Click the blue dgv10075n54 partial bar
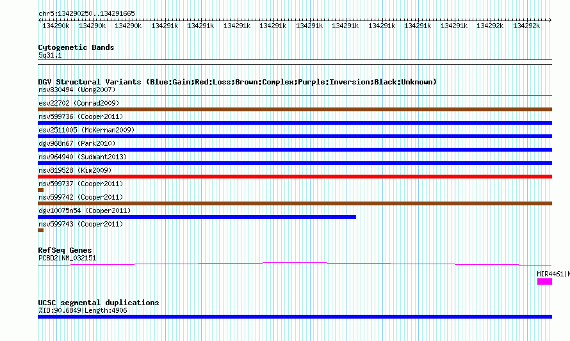Image resolution: width=570 pixels, height=341 pixels. pos(197,217)
